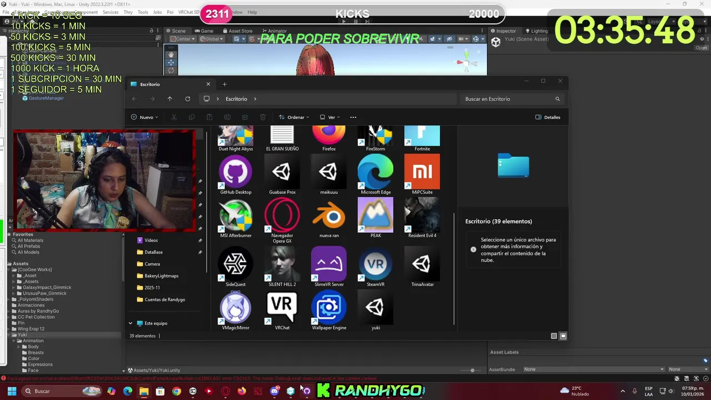The width and height of the screenshot is (711, 400).
Task: Open the Asset Store tab
Action: (237, 31)
